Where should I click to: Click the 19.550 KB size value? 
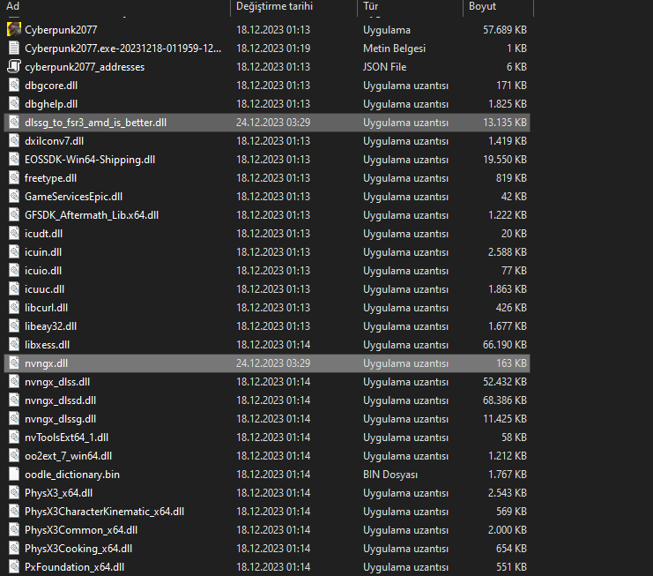(x=505, y=160)
